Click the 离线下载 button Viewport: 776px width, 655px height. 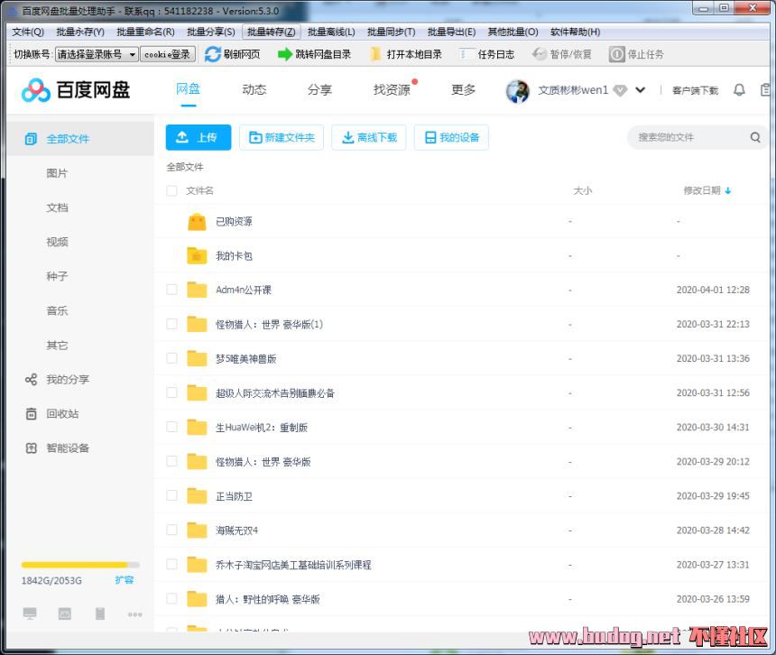click(x=369, y=137)
